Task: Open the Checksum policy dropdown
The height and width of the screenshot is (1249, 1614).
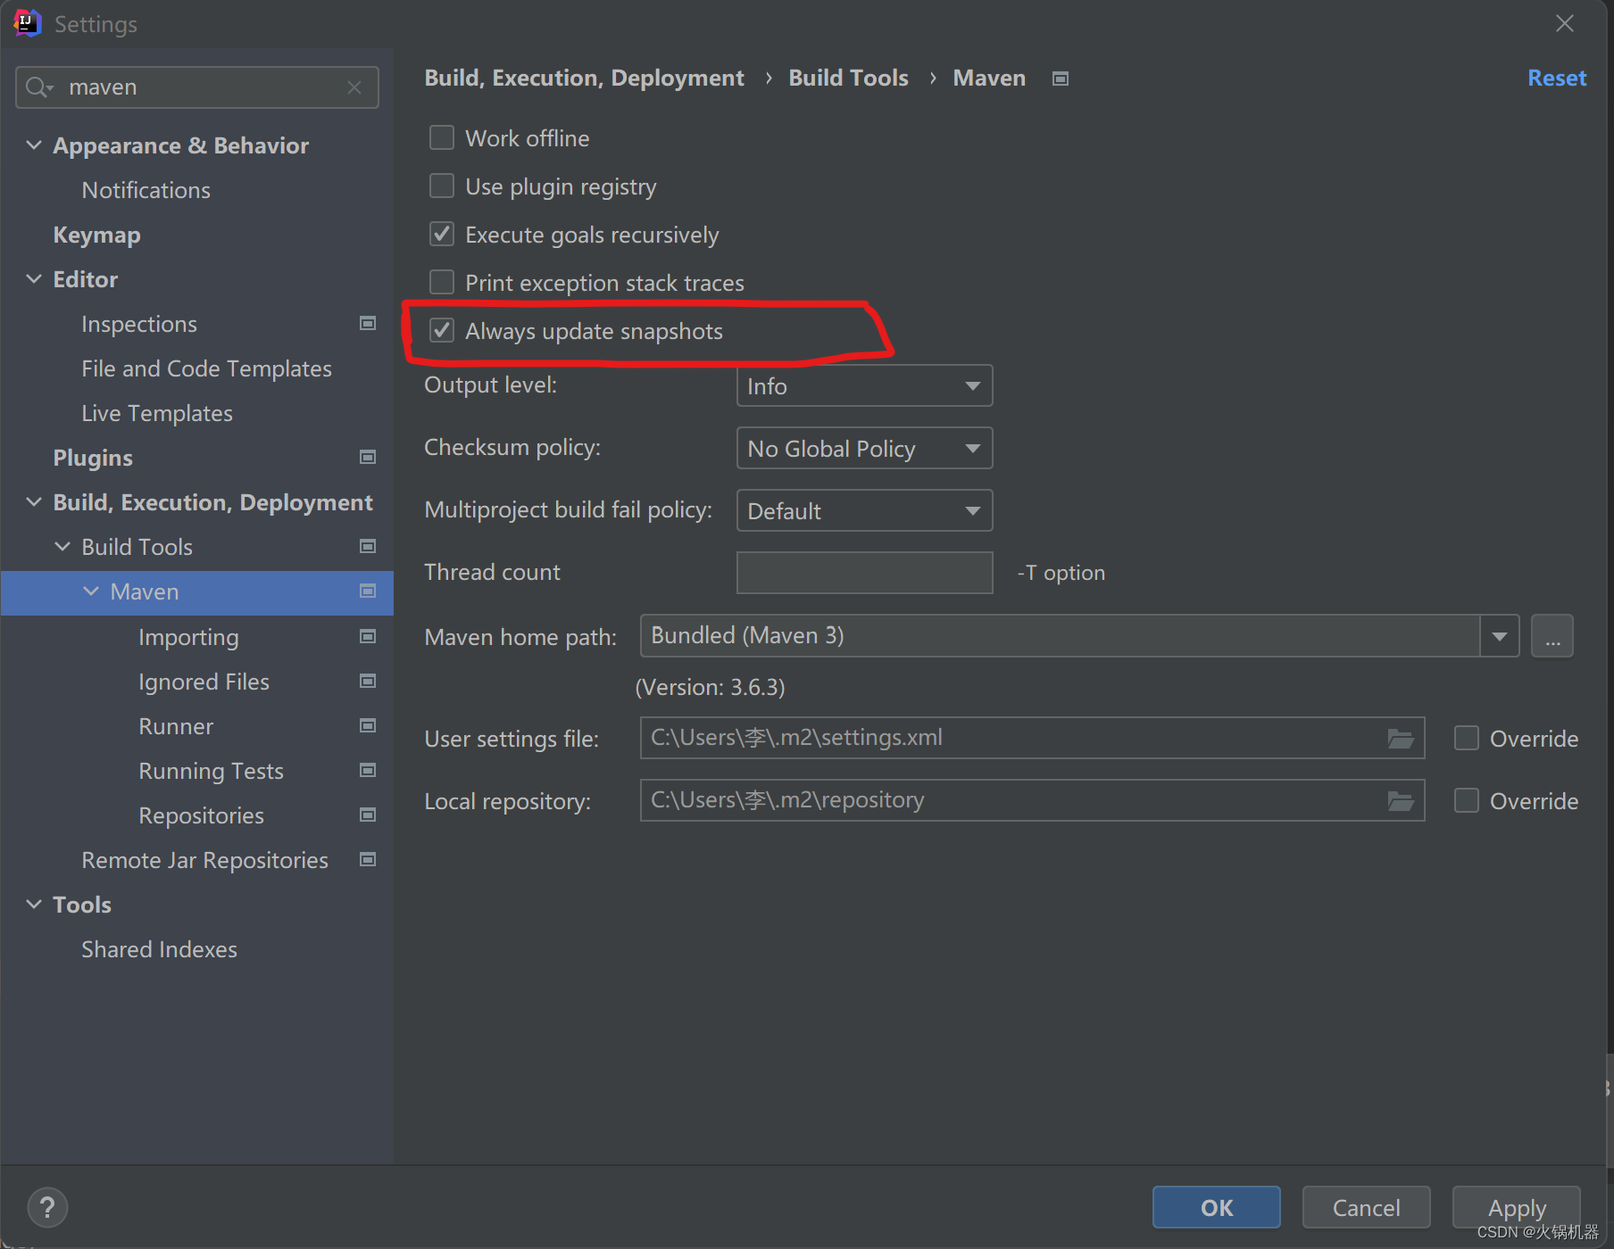Action: (864, 448)
